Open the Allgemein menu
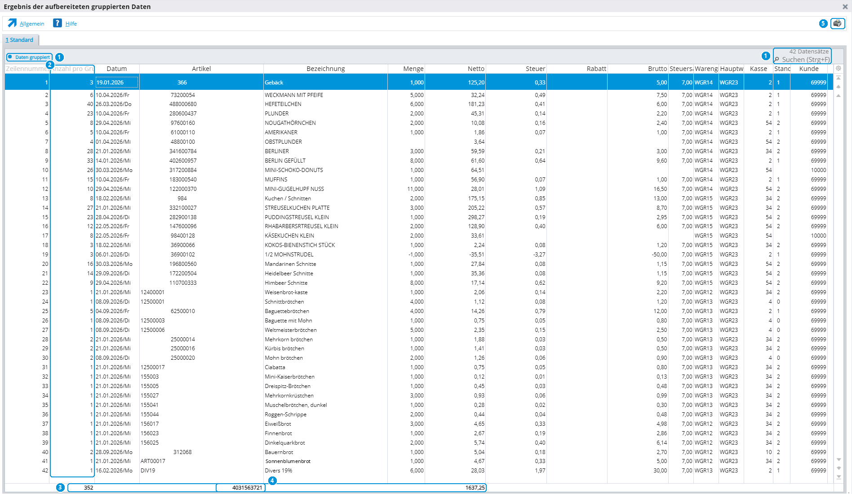Image resolution: width=852 pixels, height=494 pixels. click(x=32, y=24)
